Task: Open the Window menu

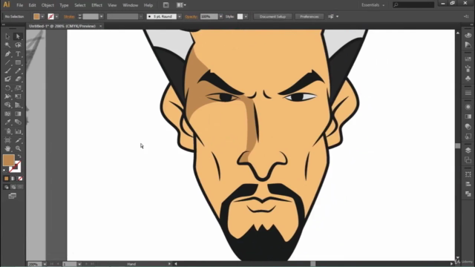Action: coord(131,5)
